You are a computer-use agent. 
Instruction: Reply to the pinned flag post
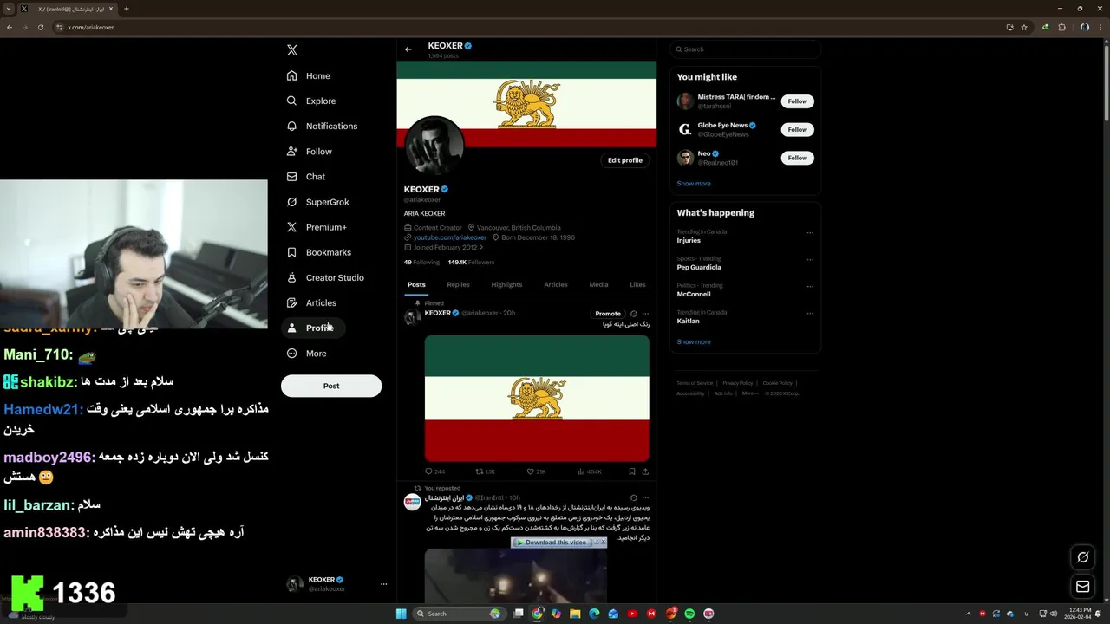pyautogui.click(x=434, y=471)
